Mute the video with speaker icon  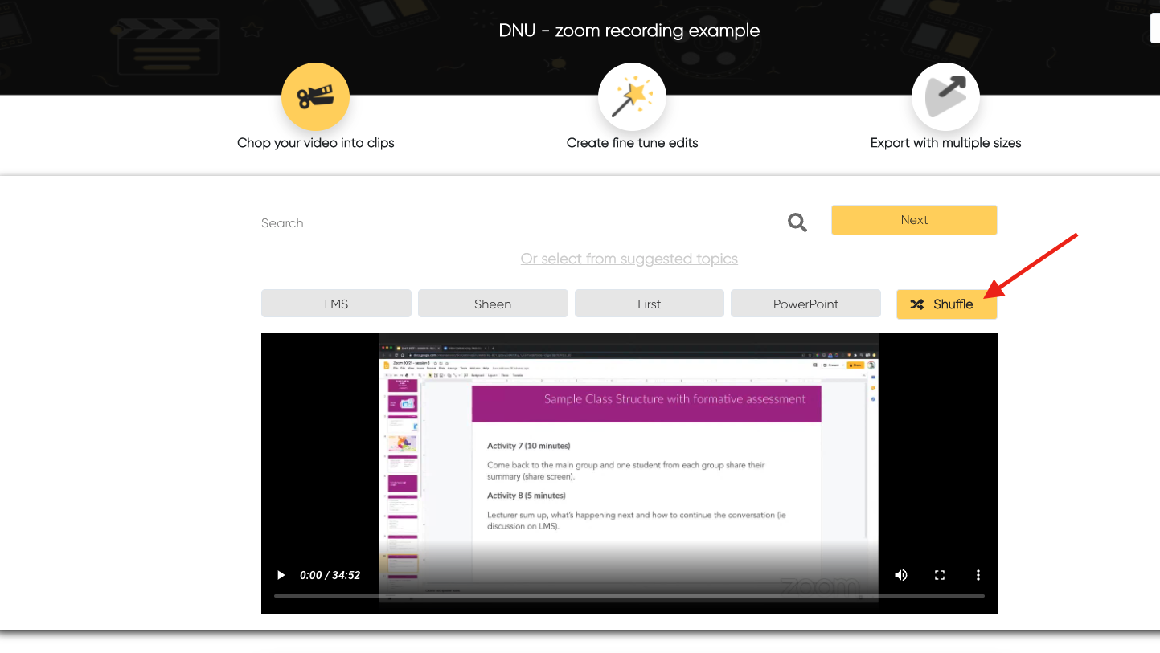pyautogui.click(x=901, y=575)
